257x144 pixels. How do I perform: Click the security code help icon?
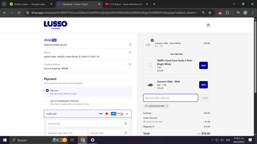[x=126, y=133]
